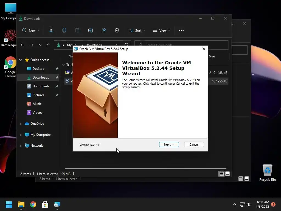Go forward with the right arrow
Image resolution: width=281 pixels, height=211 pixels.
coord(32,45)
